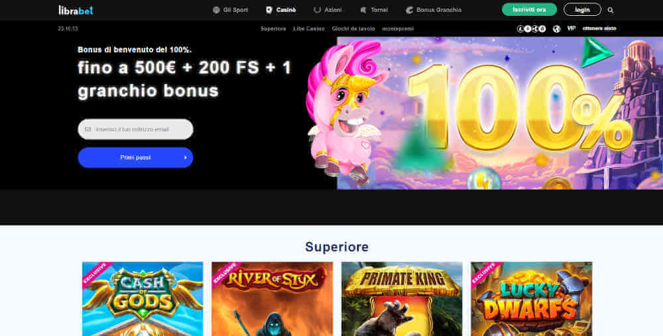Select Giochi da tavolo menu item
This screenshot has width=663, height=336.
(353, 28)
